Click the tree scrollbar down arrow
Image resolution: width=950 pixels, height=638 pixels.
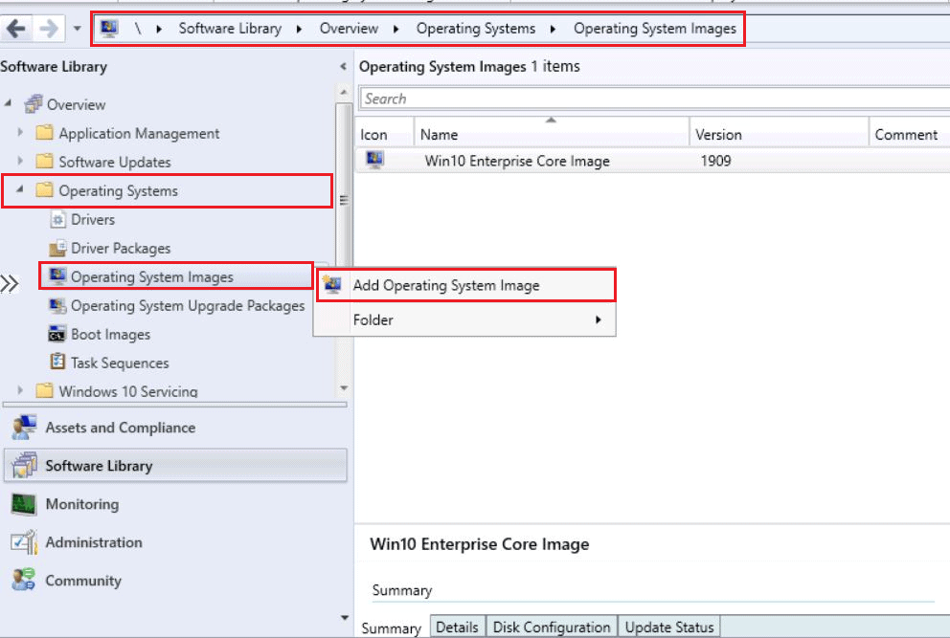click(344, 388)
